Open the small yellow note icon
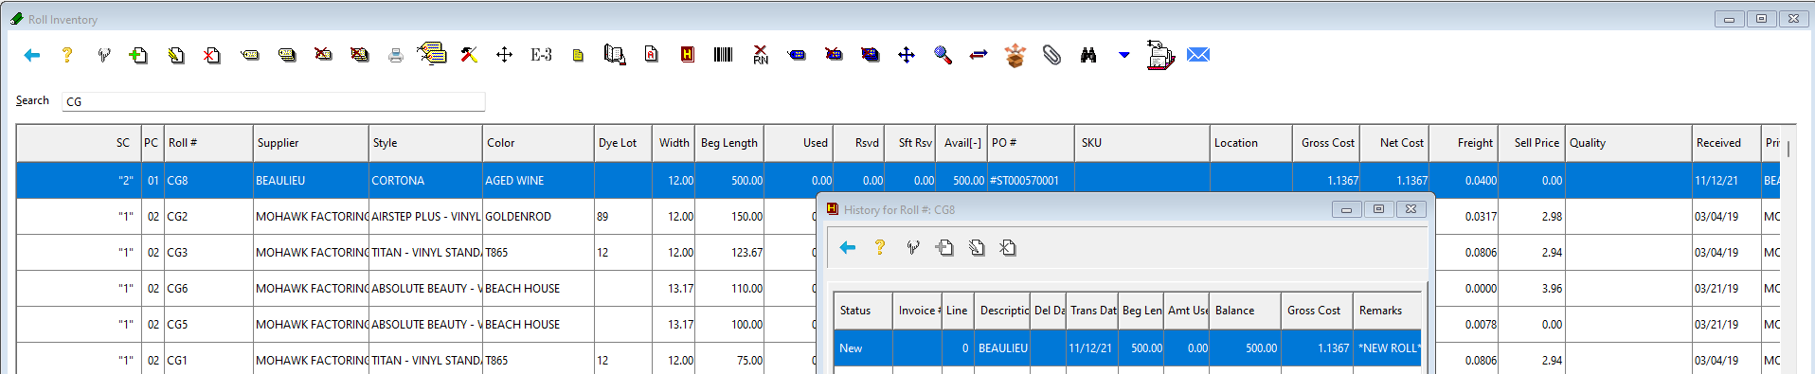Viewport: 1815px width, 374px height. coord(578,56)
